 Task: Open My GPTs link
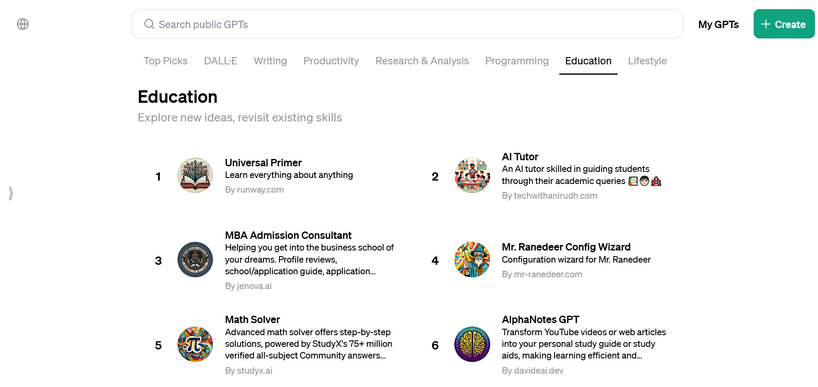pyautogui.click(x=718, y=25)
